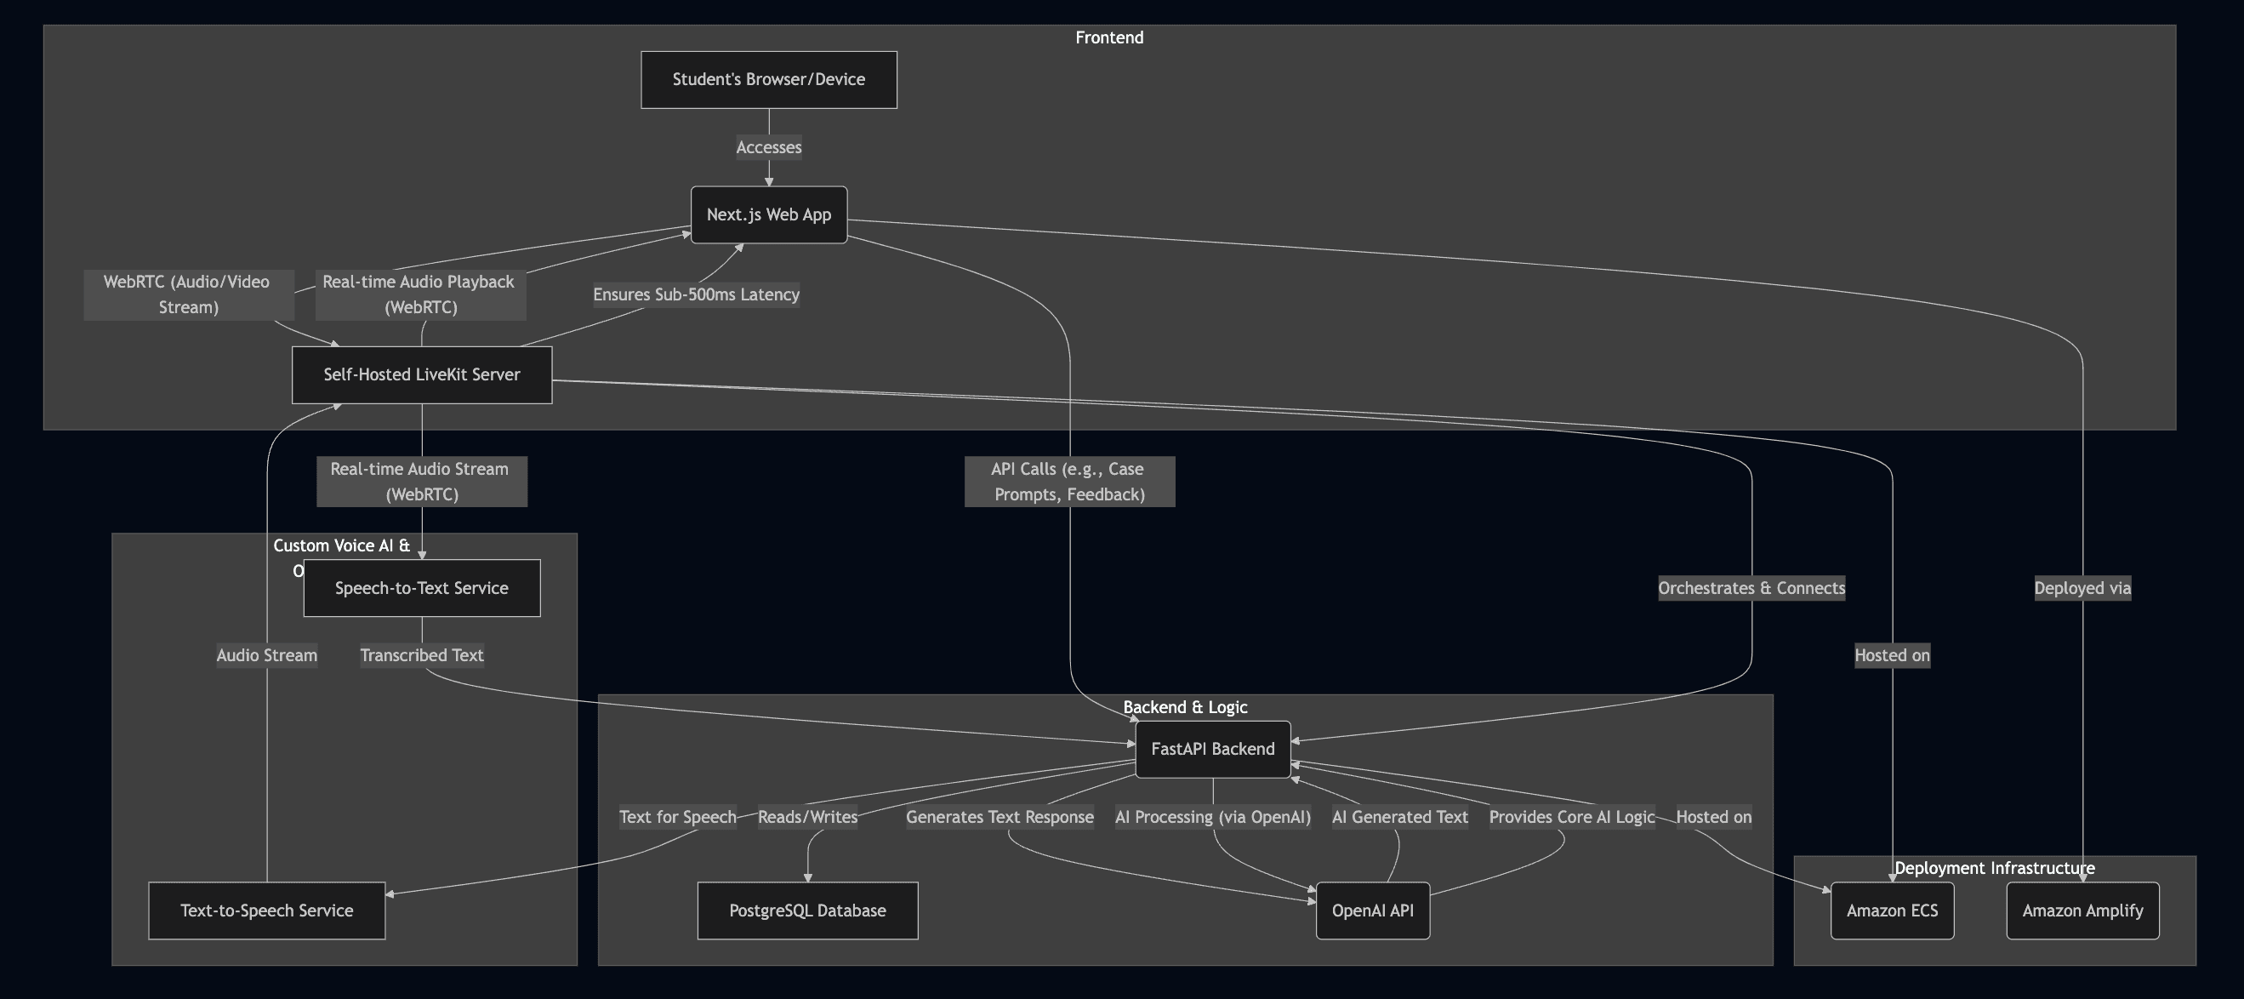This screenshot has width=2244, height=999.
Task: Select the Text-to-Speech Service node
Action: click(x=266, y=911)
